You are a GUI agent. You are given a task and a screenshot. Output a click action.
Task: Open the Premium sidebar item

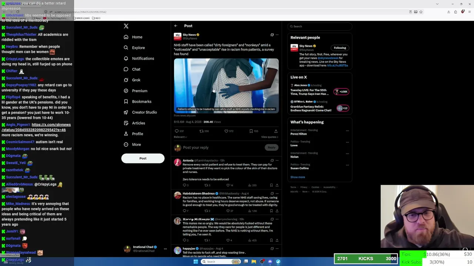coord(135,91)
